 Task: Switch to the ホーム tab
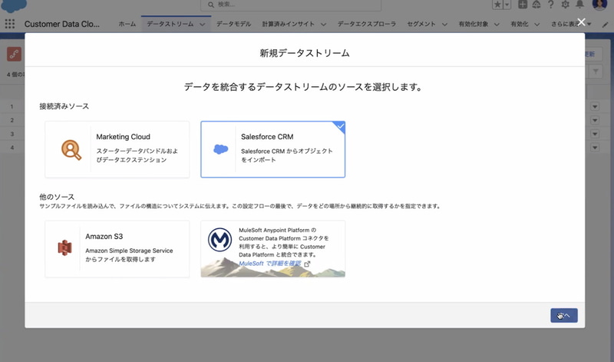click(x=127, y=24)
